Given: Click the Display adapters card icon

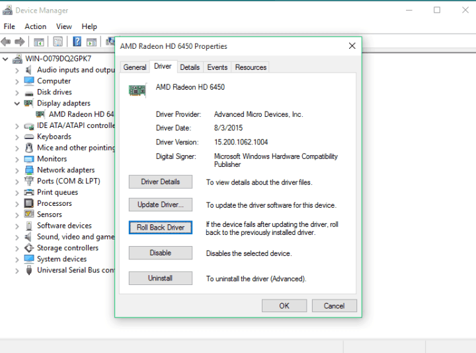Looking at the screenshot, I should click(x=29, y=104).
